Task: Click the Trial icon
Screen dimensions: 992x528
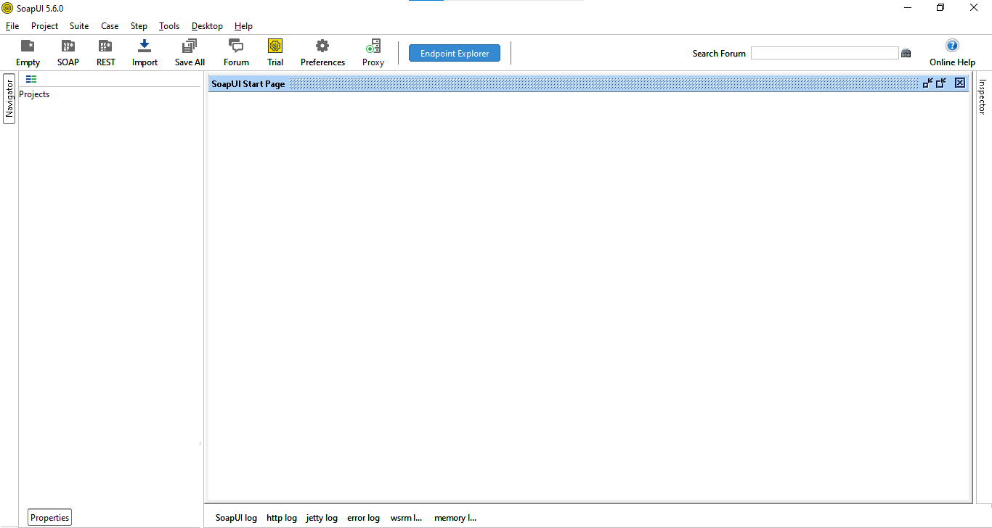Action: (275, 46)
